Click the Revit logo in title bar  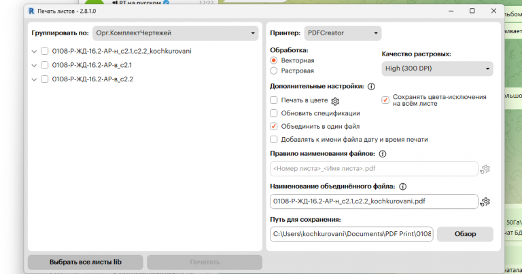pos(32,12)
